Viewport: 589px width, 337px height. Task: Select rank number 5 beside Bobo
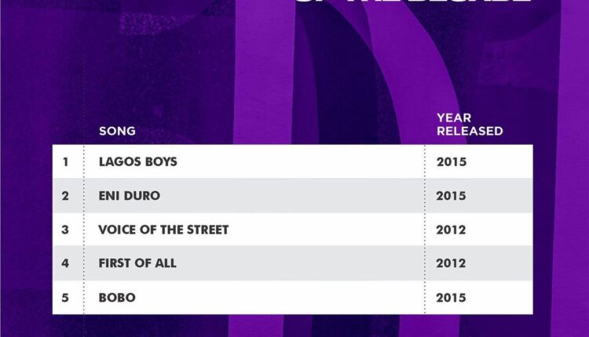[x=66, y=298]
